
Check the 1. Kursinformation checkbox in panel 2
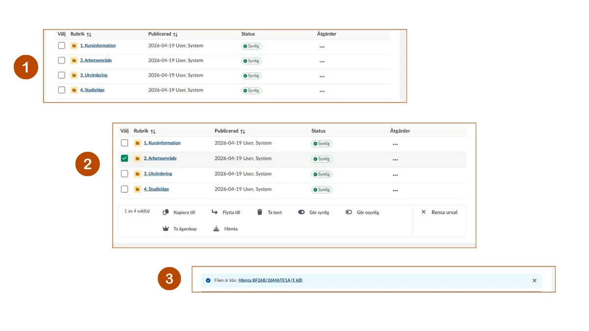tap(124, 143)
